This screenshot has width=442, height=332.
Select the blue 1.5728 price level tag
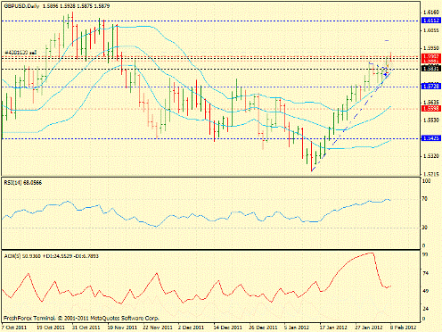point(431,87)
